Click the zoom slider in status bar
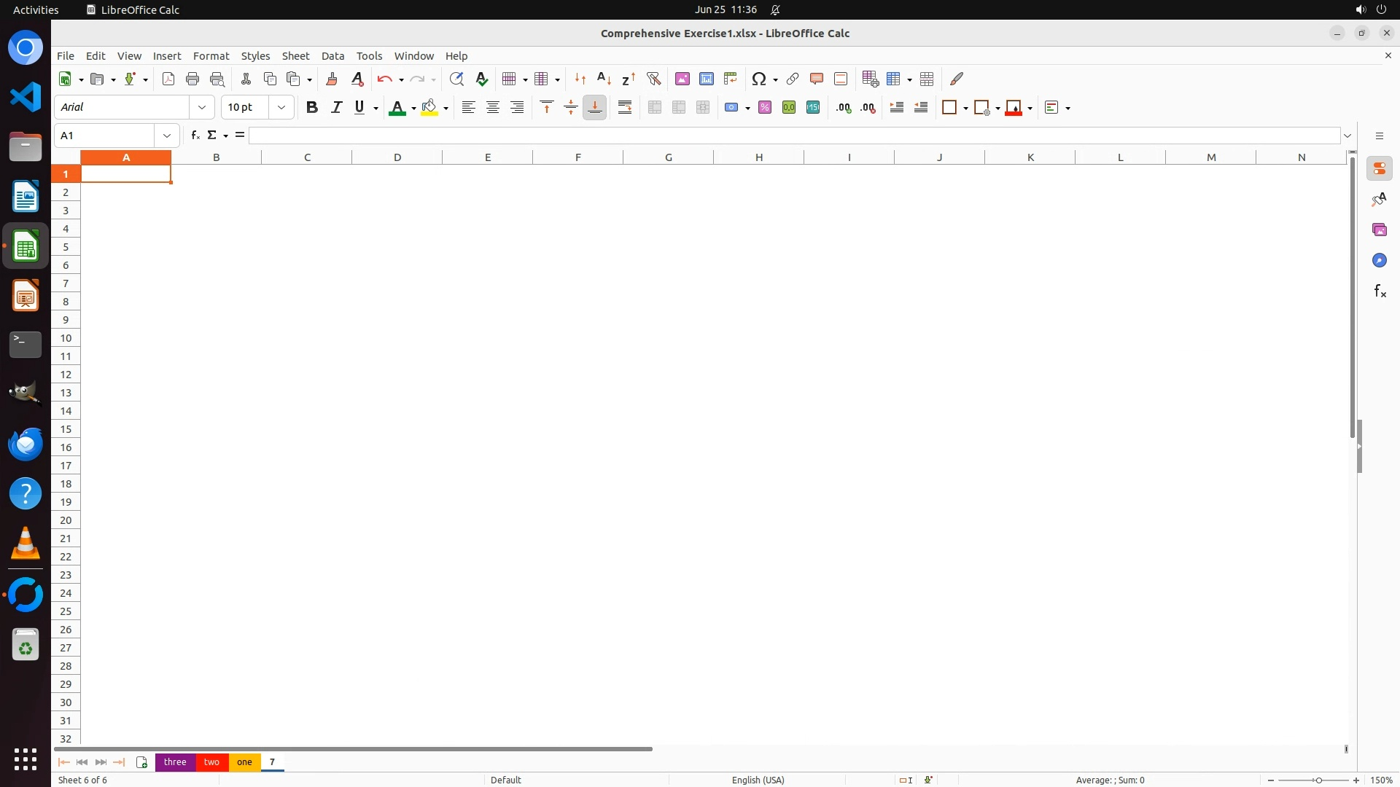Image resolution: width=1400 pixels, height=787 pixels. pos(1318,780)
